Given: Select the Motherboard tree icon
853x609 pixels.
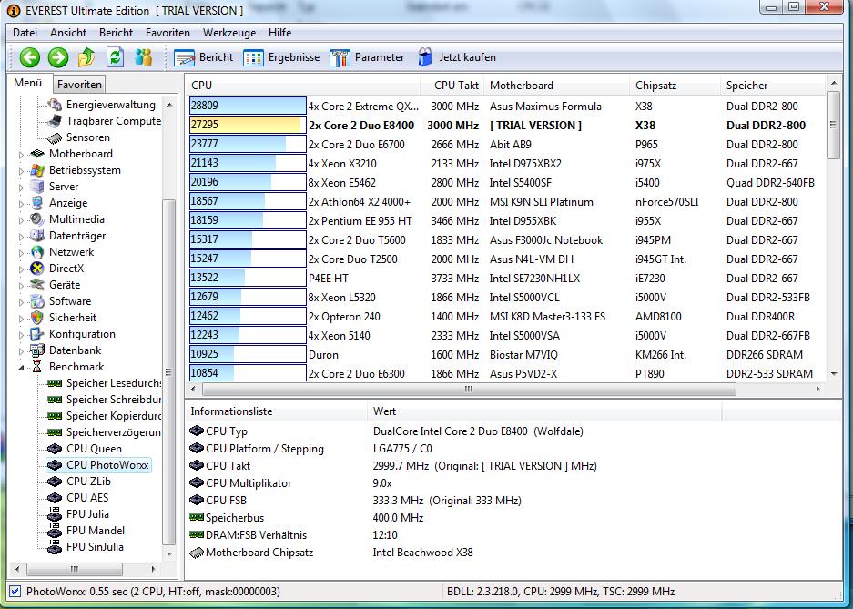Looking at the screenshot, I should coord(37,154).
